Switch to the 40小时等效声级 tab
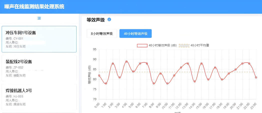The width and height of the screenshot is (262, 113). [135, 33]
